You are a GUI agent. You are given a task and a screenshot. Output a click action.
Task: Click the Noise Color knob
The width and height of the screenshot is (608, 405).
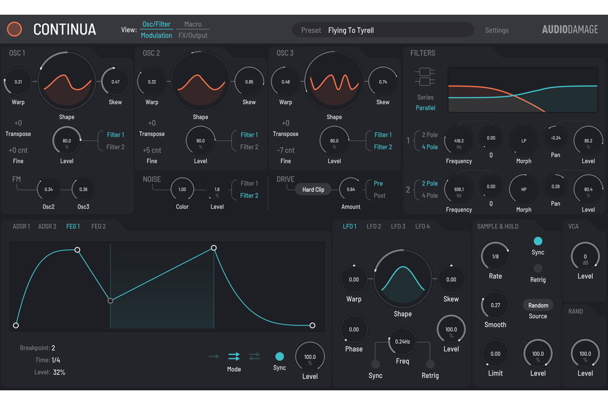coord(182,189)
